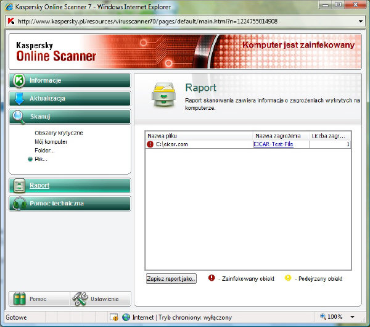Click the large file drawer icon in the Raport header
Viewport: 370px width, 327px height.
[163, 94]
